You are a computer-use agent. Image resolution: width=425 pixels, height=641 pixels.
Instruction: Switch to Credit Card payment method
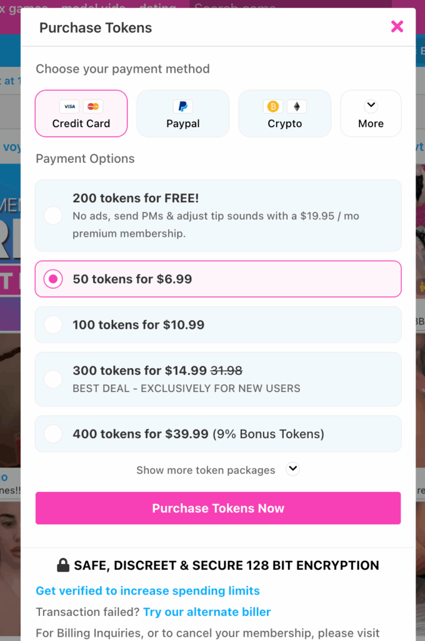[x=81, y=113]
